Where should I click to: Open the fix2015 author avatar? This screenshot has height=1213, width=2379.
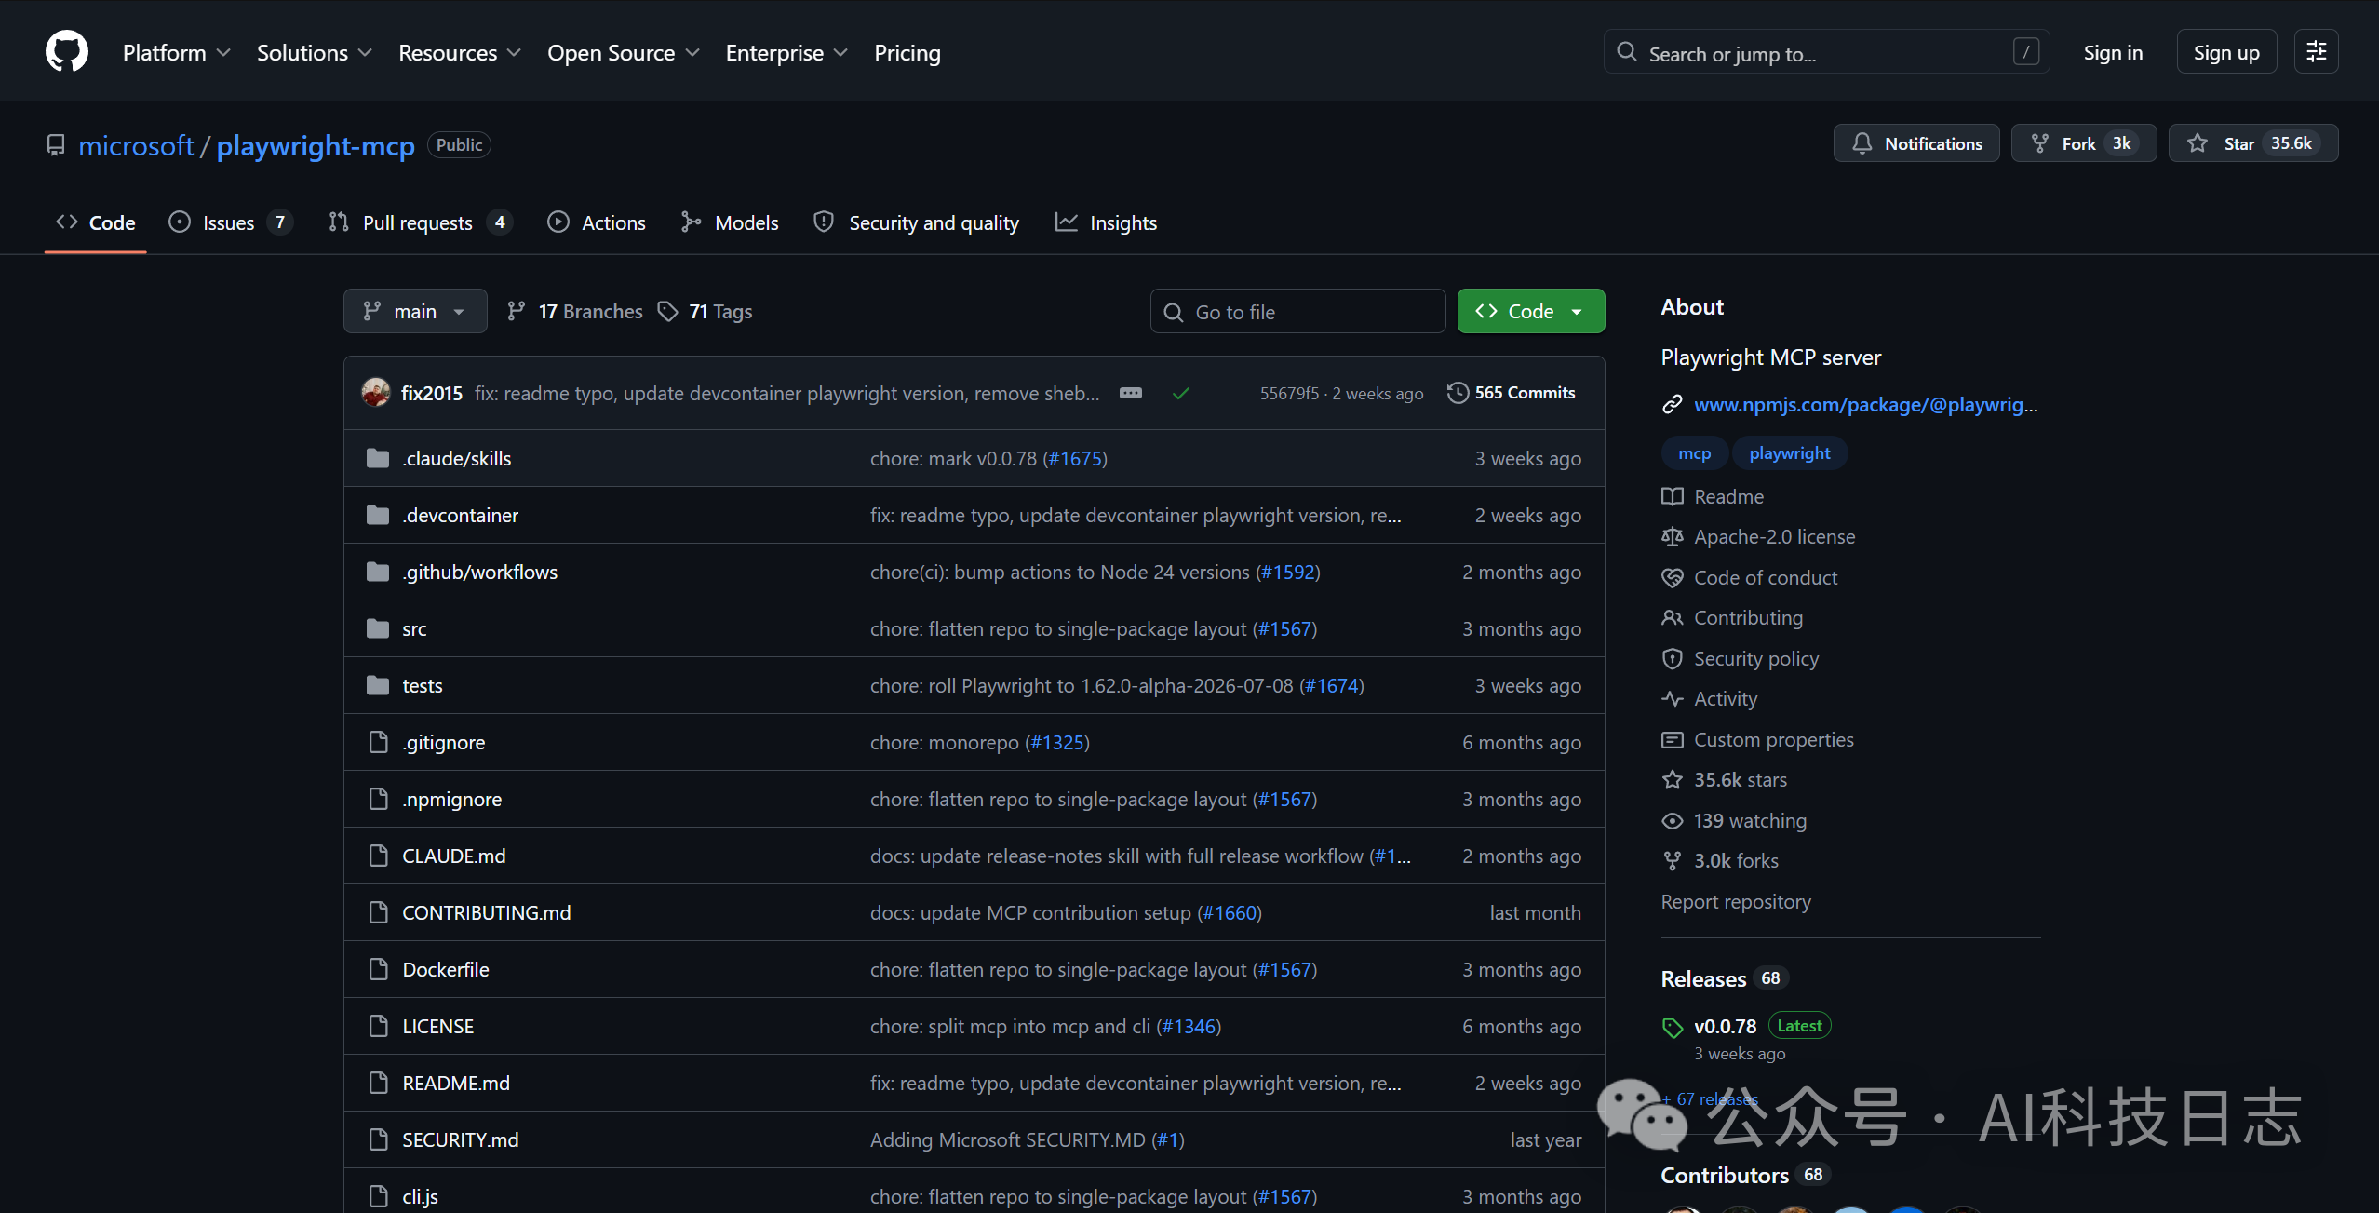(376, 393)
